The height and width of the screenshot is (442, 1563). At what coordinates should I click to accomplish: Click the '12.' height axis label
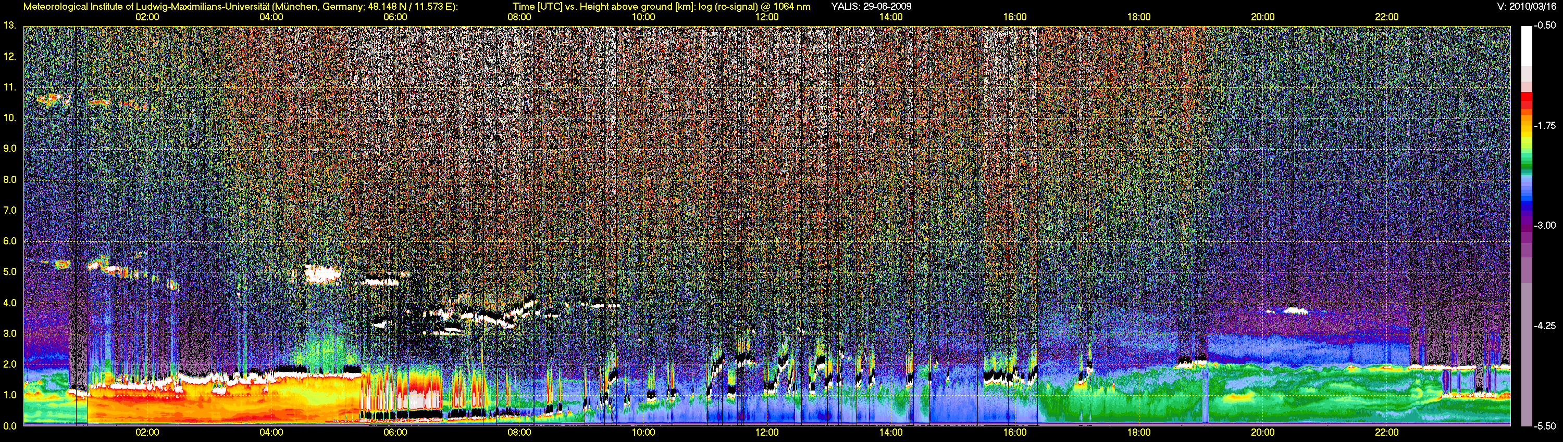coord(10,56)
